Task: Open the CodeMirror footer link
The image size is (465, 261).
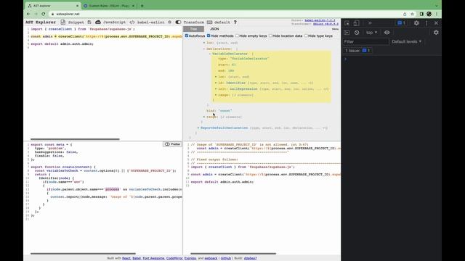Action: pyautogui.click(x=174, y=258)
